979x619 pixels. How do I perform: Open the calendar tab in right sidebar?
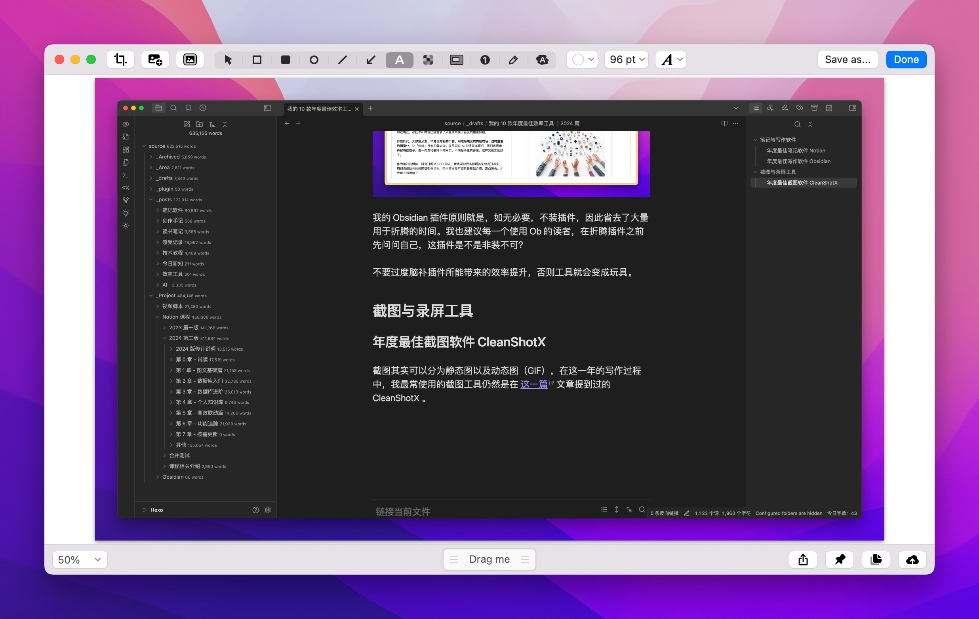point(829,108)
